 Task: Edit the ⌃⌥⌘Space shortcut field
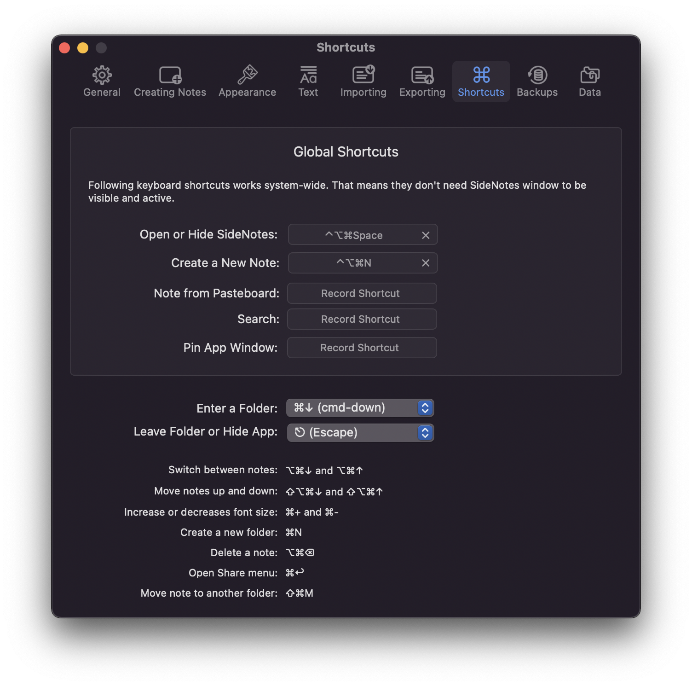(x=363, y=235)
